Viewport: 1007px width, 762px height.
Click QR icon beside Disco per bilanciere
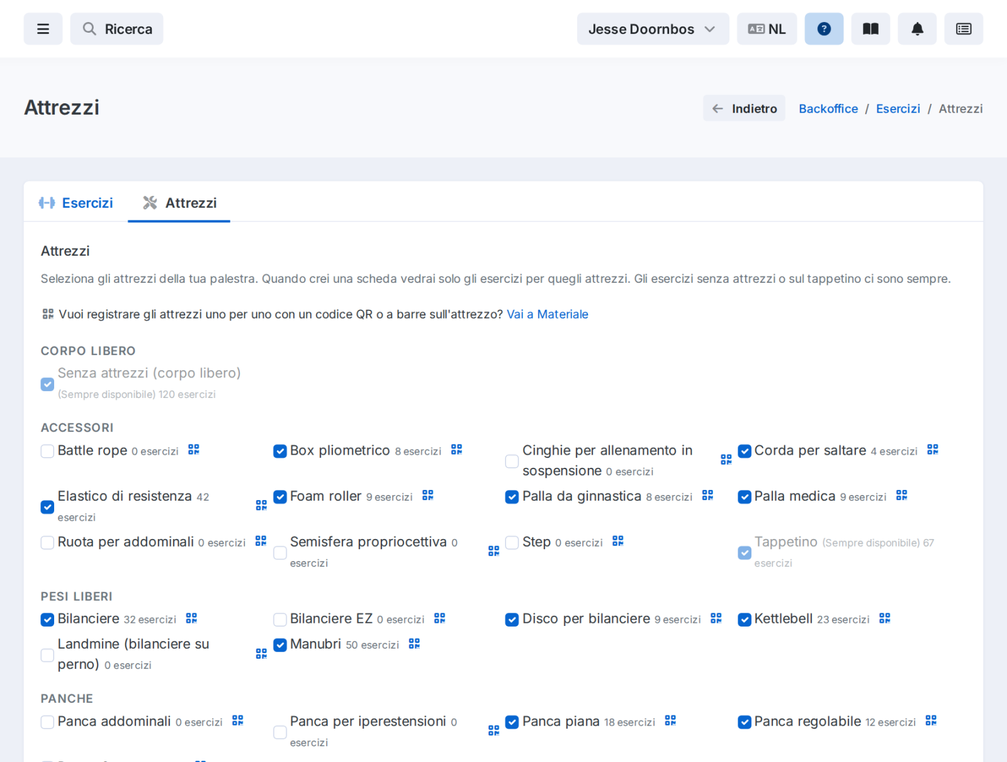716,618
